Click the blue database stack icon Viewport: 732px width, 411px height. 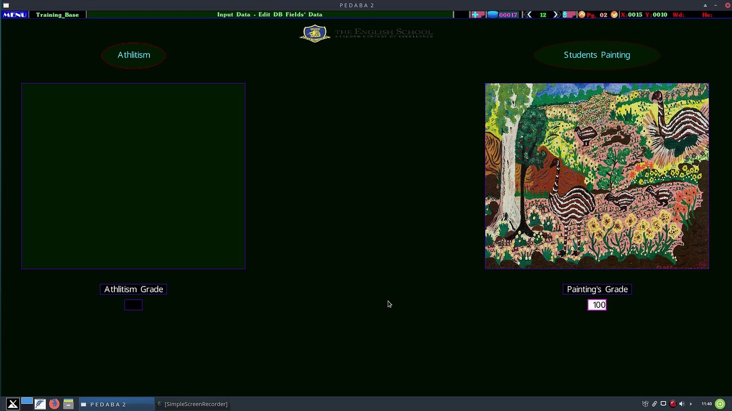pos(492,15)
